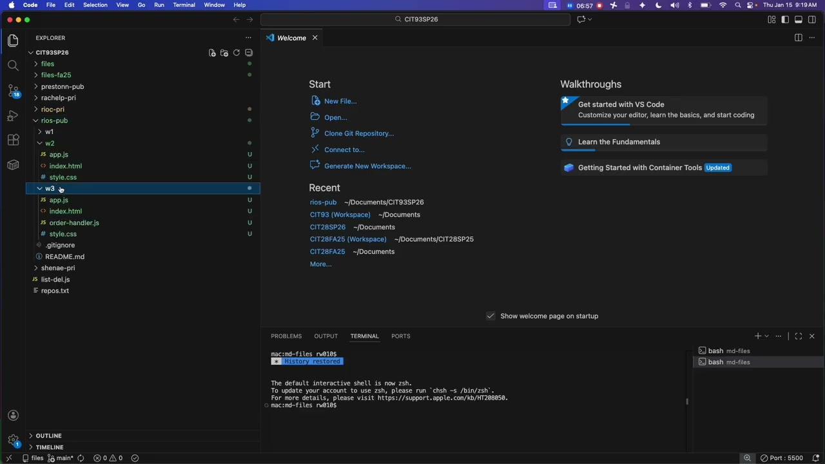The height and width of the screenshot is (464, 825).
Task: Click the CIT93SP26 command center search box
Action: [416, 19]
